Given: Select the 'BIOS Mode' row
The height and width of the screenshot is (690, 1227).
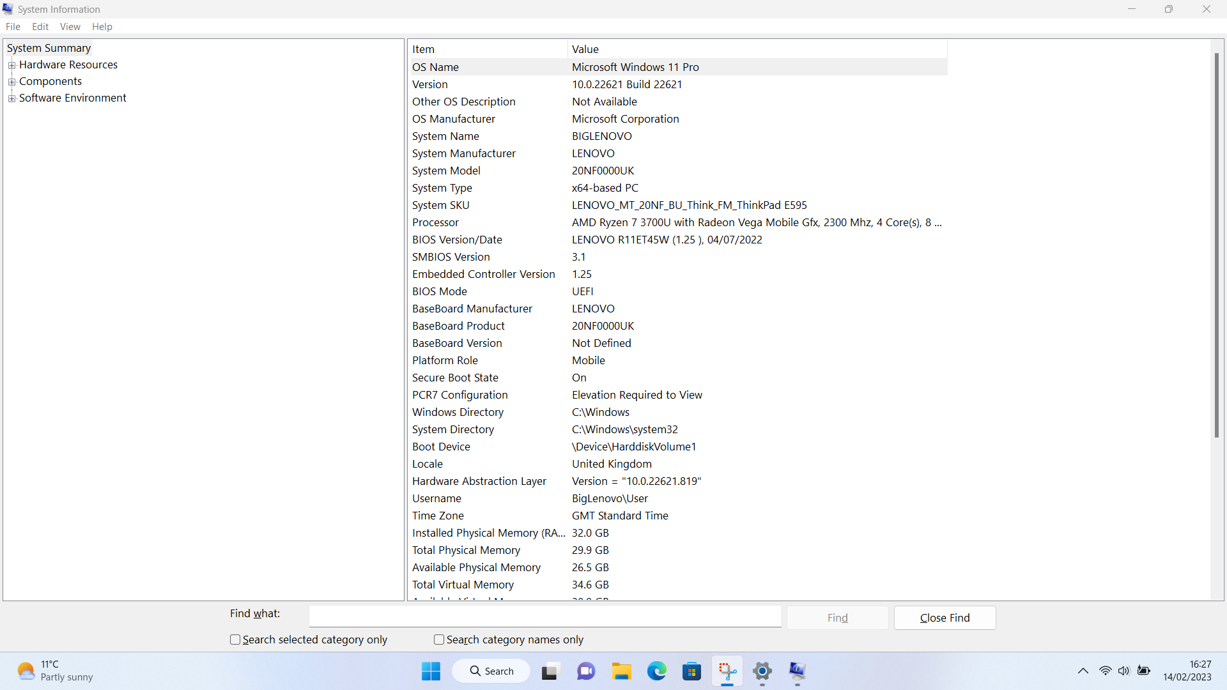Looking at the screenshot, I should point(678,291).
